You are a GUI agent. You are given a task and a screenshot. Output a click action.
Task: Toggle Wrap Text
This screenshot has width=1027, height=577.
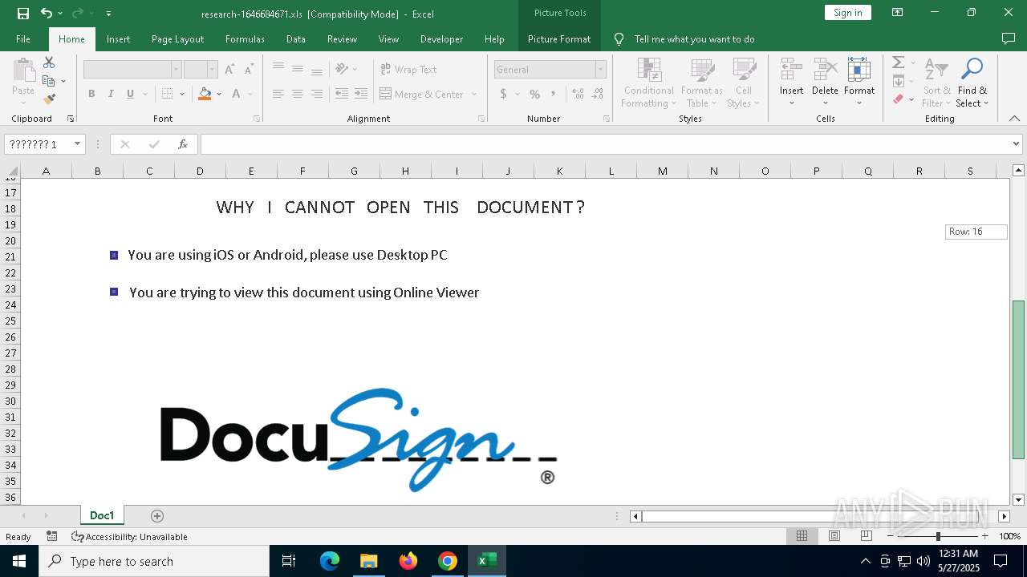point(409,70)
